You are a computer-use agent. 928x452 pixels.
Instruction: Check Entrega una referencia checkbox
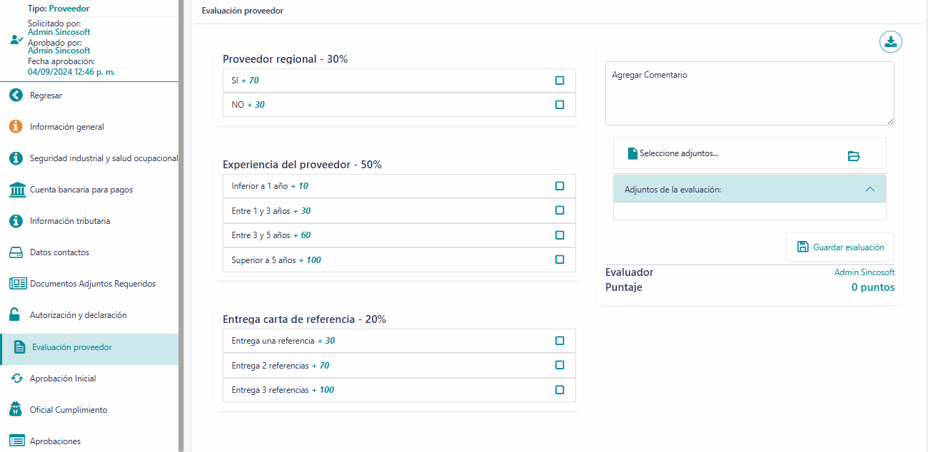560,341
